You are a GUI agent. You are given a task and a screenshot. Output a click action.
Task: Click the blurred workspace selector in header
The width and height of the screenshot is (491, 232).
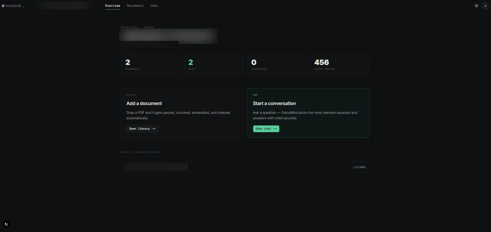[64, 6]
